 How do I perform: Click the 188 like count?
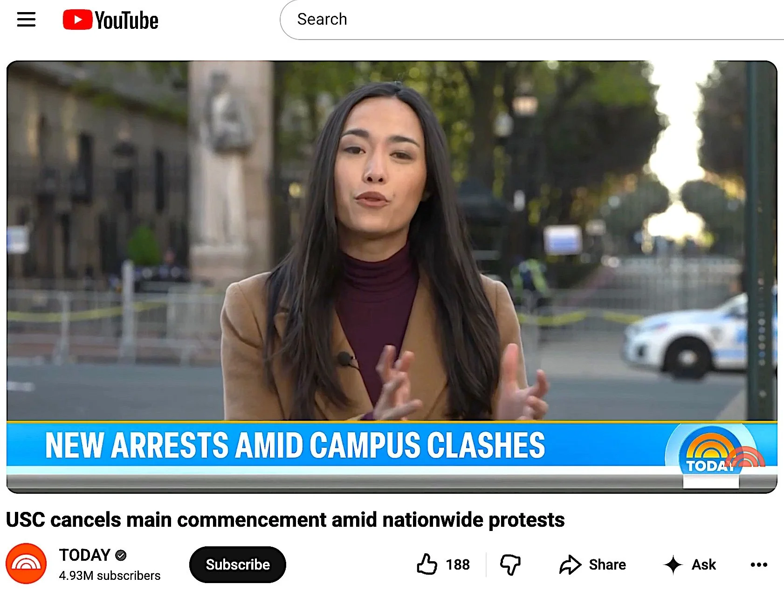458,564
